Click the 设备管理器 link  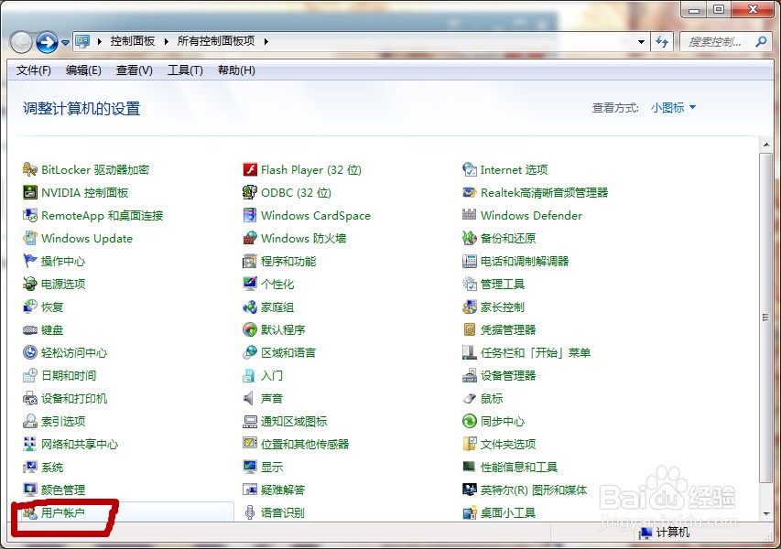pos(508,376)
